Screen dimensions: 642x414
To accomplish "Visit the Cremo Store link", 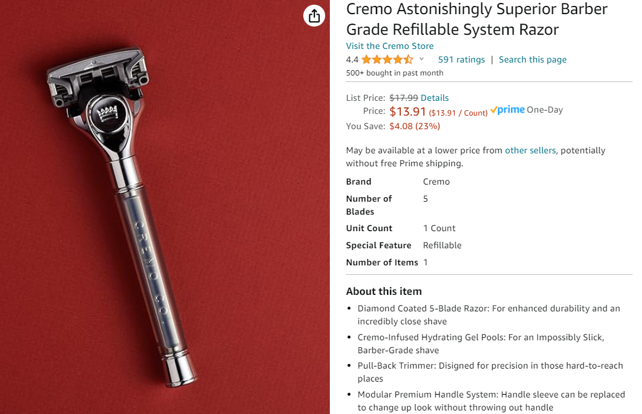I will pyautogui.click(x=389, y=46).
